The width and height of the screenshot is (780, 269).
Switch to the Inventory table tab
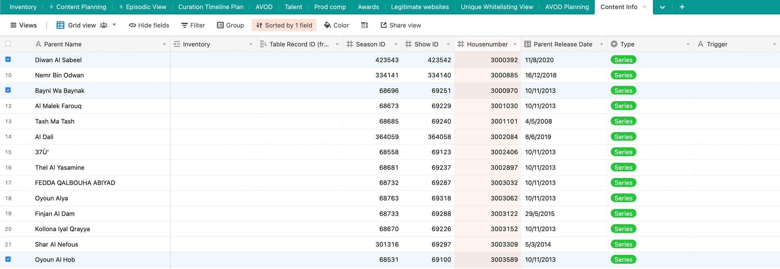(23, 7)
